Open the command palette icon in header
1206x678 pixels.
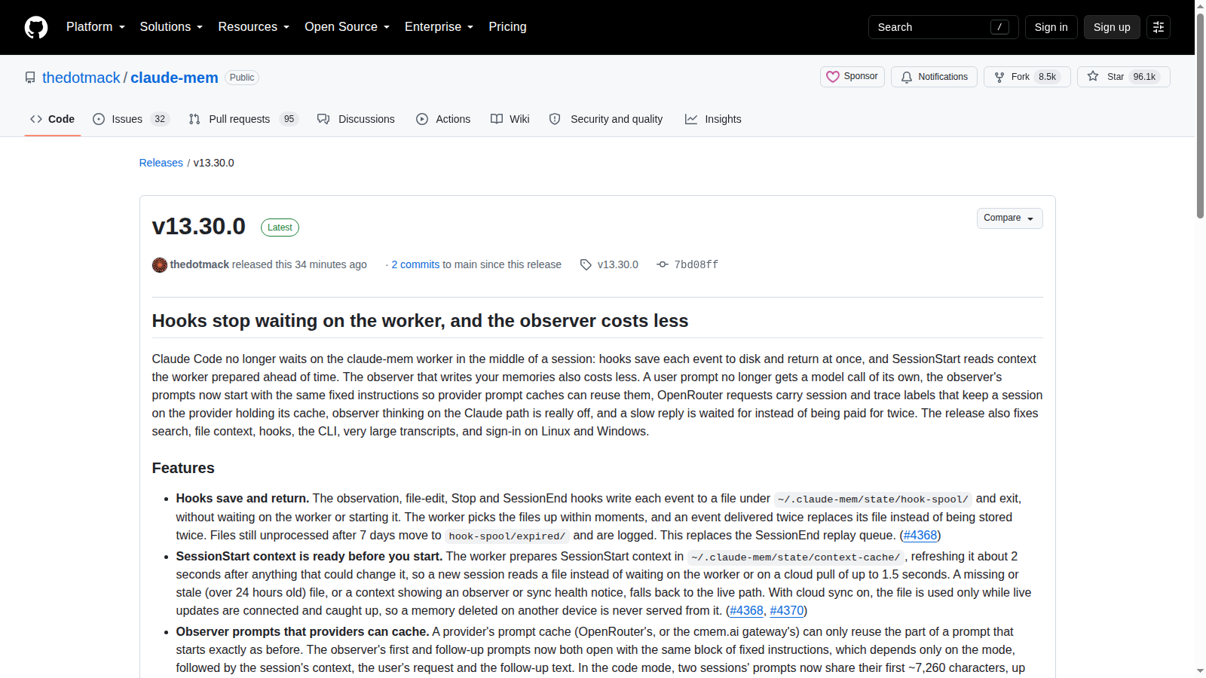coord(1159,27)
